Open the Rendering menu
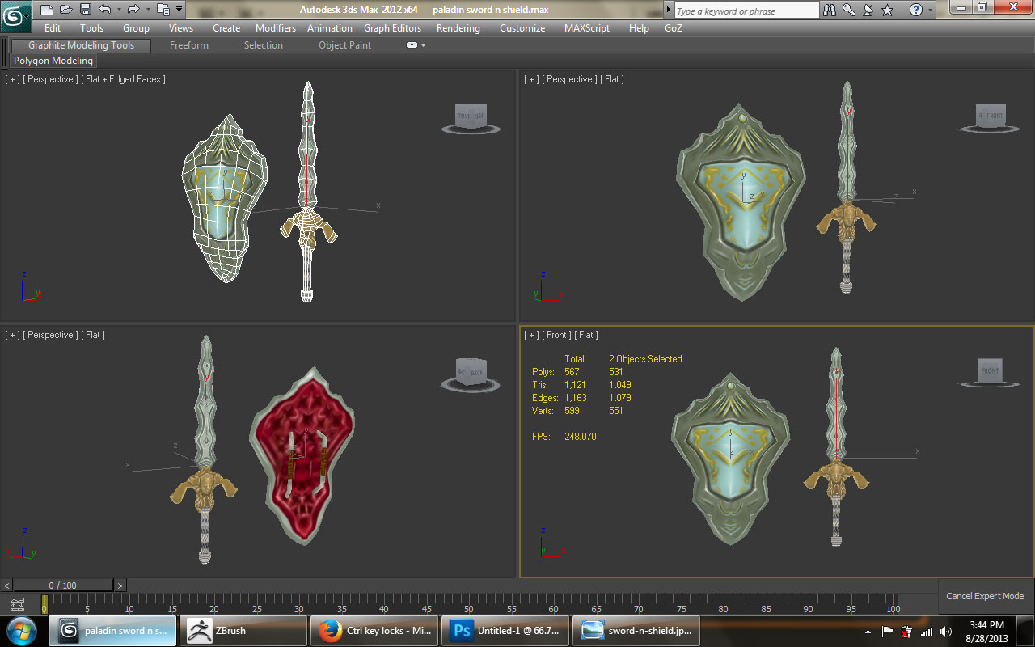The width and height of the screenshot is (1035, 647). (458, 27)
